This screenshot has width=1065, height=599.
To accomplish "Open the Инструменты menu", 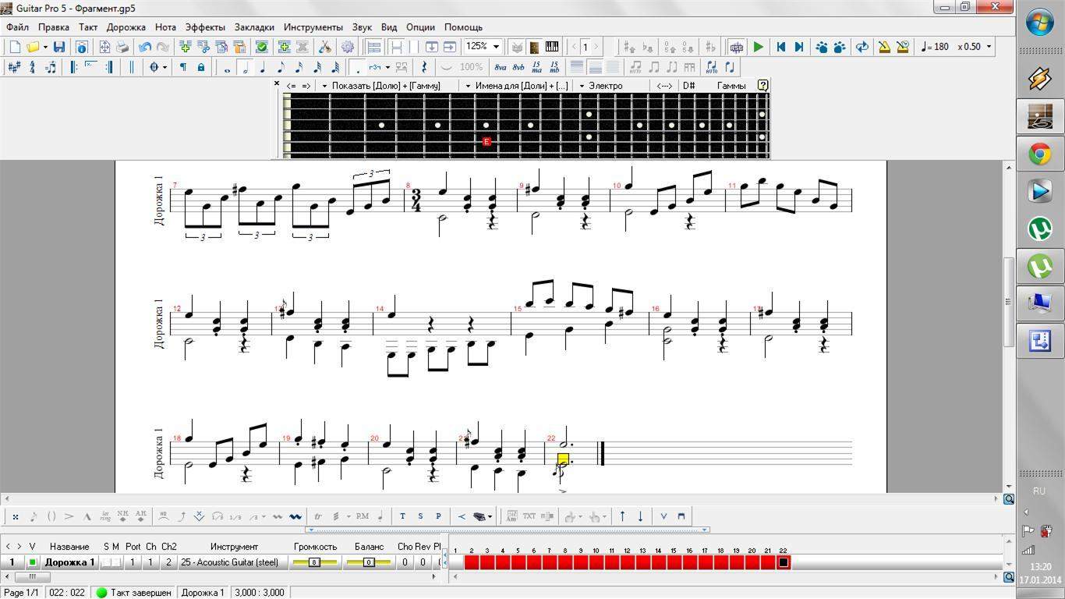I will tap(313, 27).
